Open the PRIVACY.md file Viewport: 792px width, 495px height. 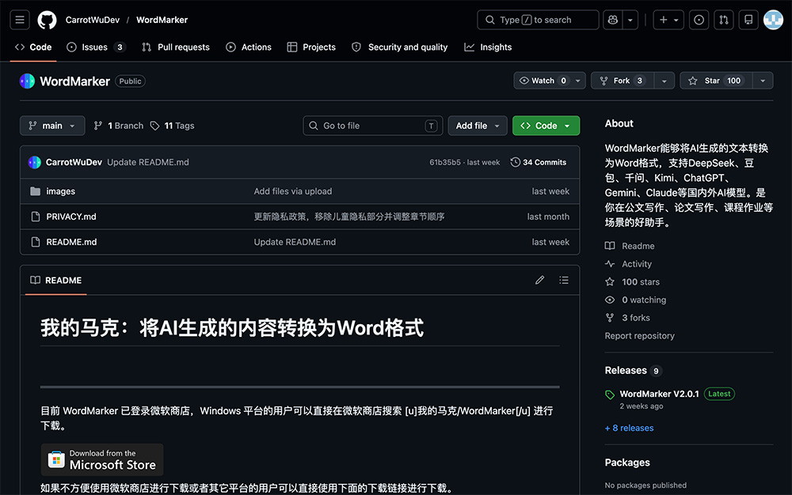click(x=71, y=217)
